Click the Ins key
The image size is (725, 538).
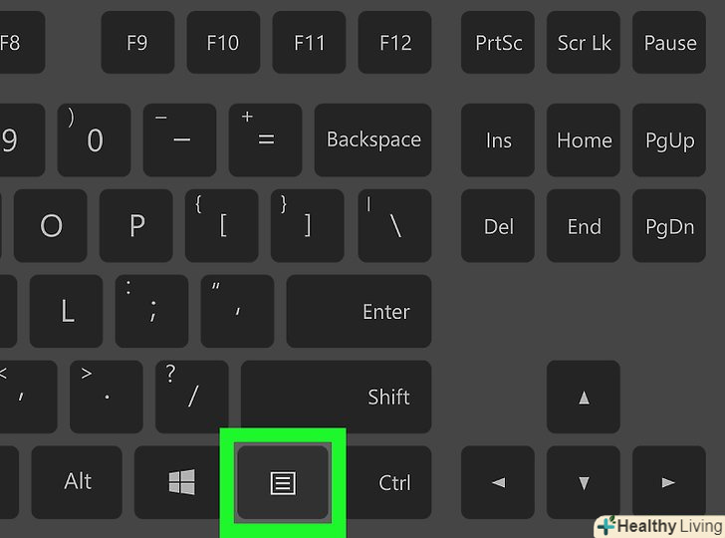[x=498, y=139]
